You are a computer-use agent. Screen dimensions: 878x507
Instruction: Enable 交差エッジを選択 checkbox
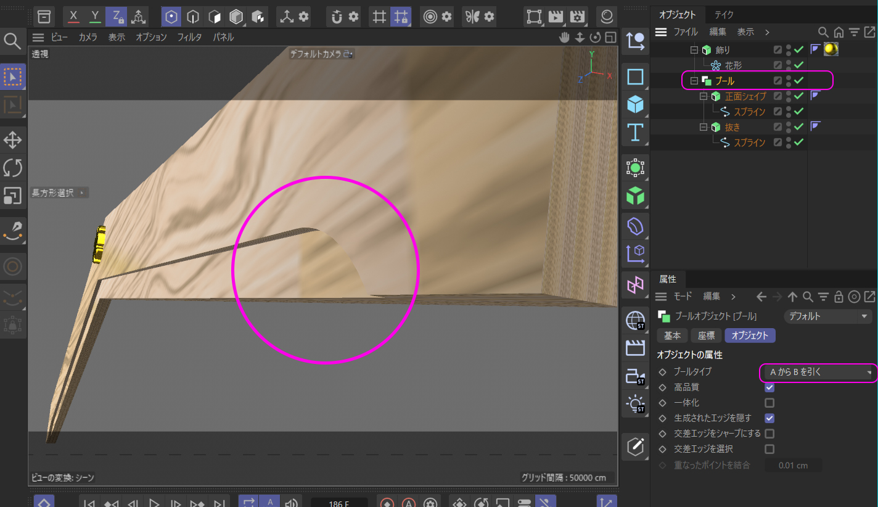[769, 449]
